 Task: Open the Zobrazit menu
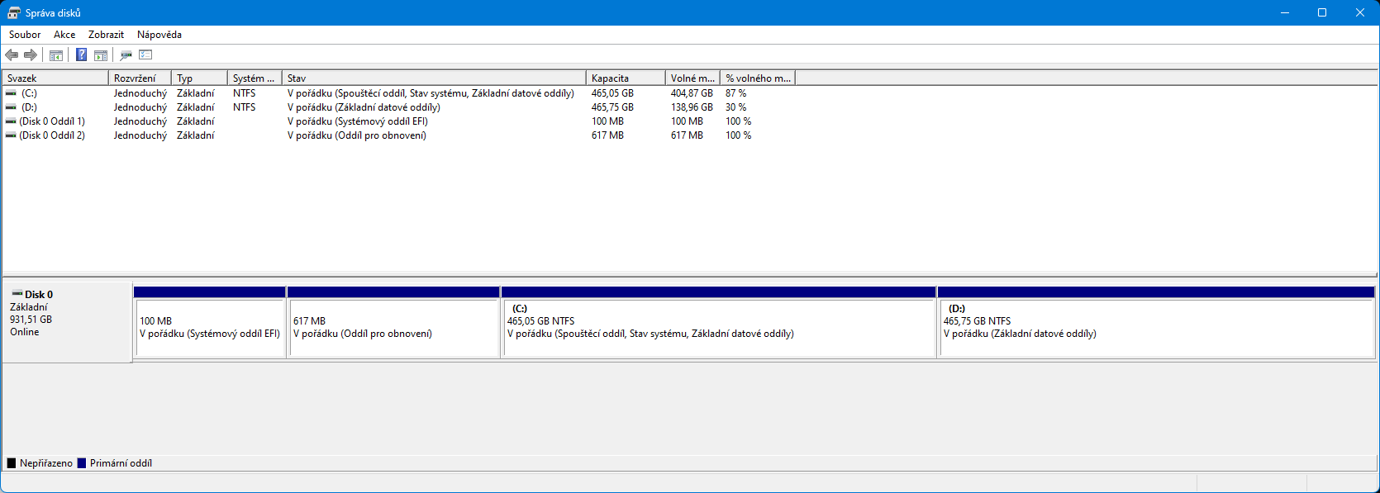[x=106, y=35]
